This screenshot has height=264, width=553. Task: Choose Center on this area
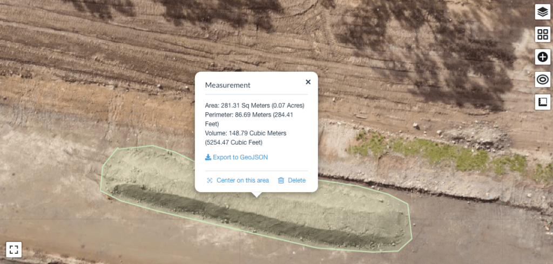[x=242, y=180]
